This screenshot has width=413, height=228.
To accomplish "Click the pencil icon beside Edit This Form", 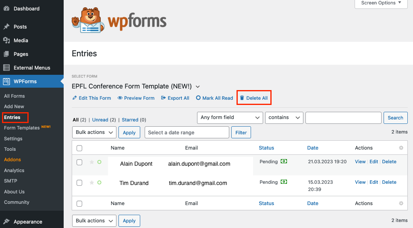I will point(75,98).
